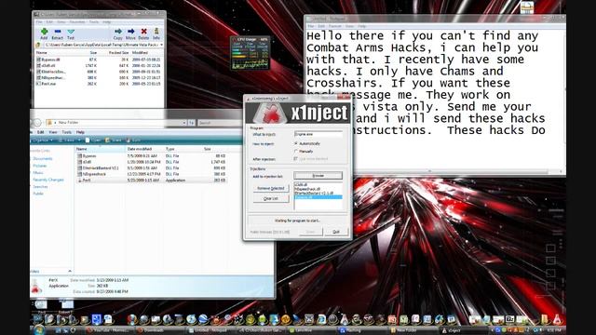596x335 pixels.
Task: Click the up-folder icon beside 7-Zip path
Action: (x=38, y=45)
